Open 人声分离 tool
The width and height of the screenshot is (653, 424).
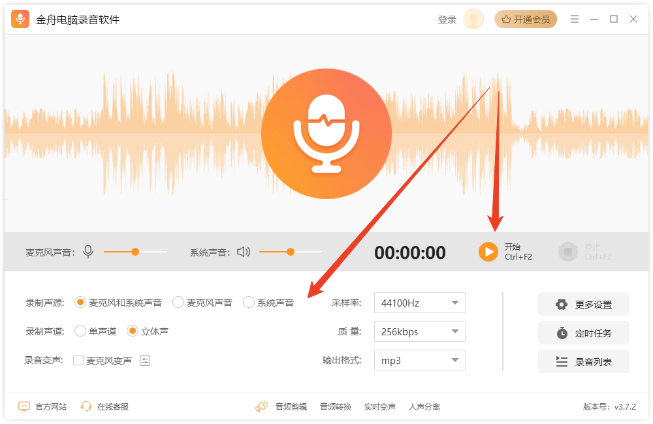424,406
